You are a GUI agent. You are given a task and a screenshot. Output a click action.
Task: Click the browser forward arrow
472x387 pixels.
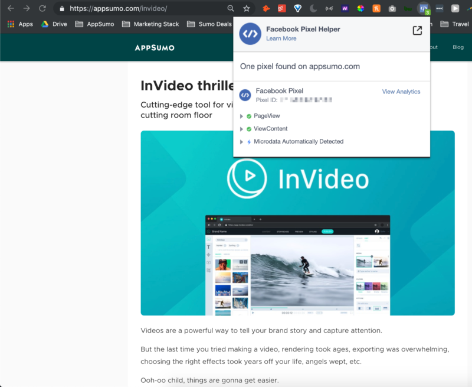tap(27, 8)
